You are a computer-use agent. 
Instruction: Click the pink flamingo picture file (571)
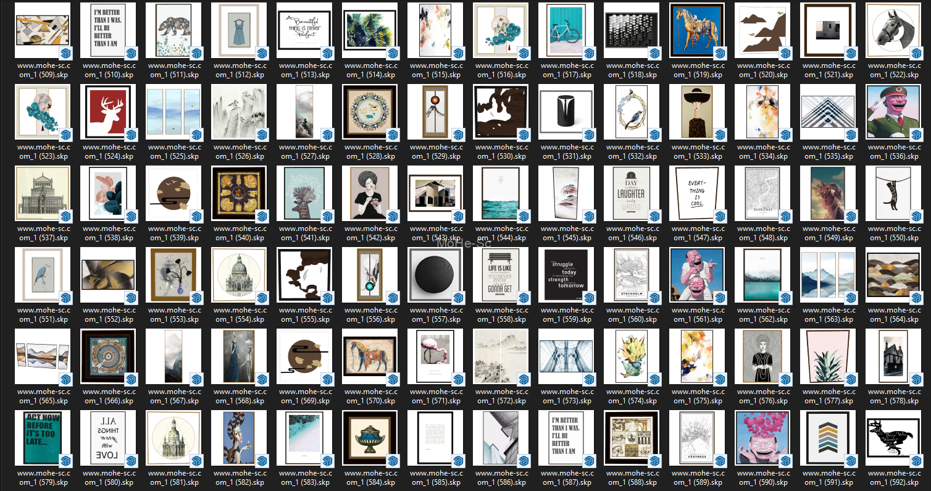(435, 356)
